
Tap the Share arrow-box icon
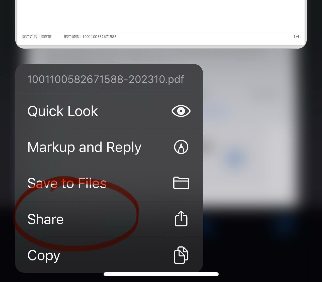point(181,219)
